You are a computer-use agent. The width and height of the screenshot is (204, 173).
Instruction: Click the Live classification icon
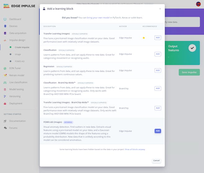click(x=5, y=83)
